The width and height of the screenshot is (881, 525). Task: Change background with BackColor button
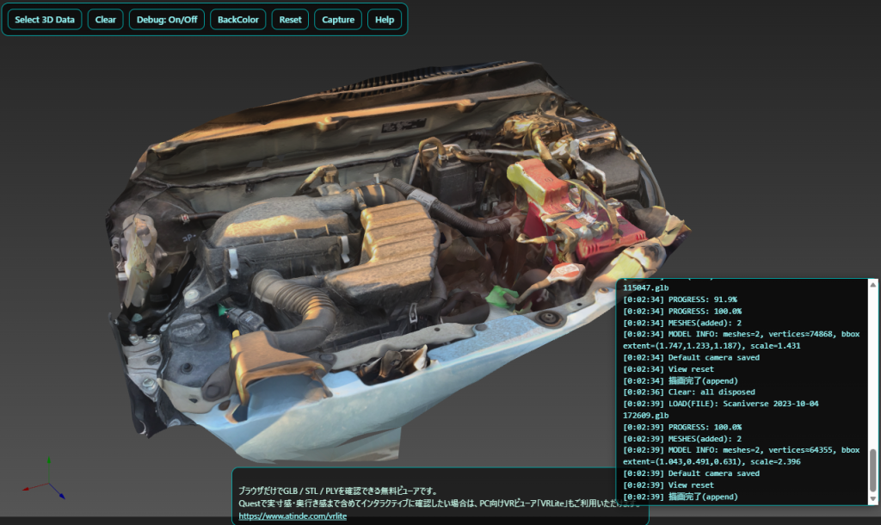(x=238, y=20)
